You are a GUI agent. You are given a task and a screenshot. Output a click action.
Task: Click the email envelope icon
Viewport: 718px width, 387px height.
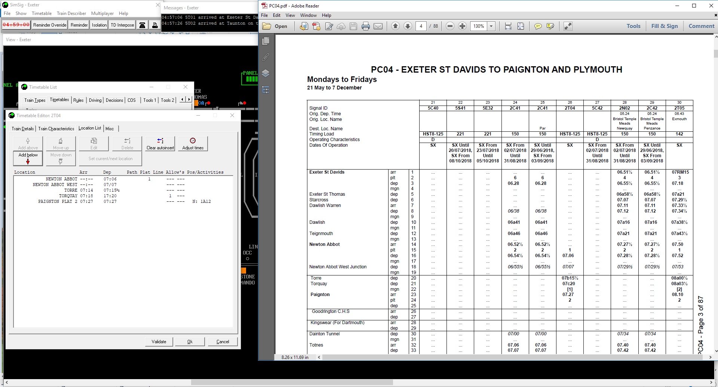tap(378, 26)
